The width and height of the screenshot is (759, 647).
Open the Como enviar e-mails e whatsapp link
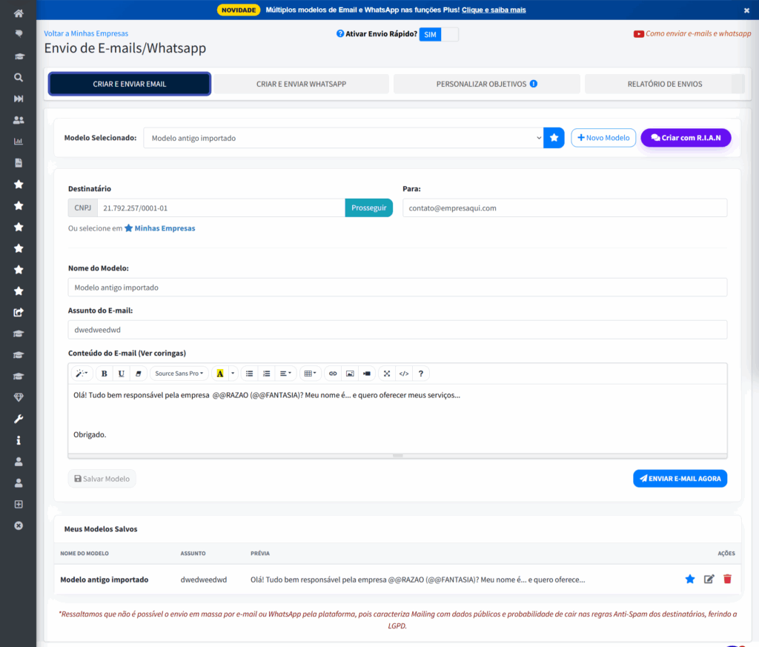pyautogui.click(x=693, y=33)
